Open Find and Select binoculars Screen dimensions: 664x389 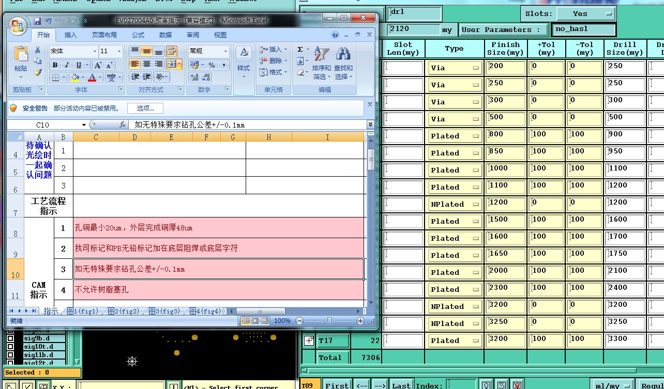343,63
